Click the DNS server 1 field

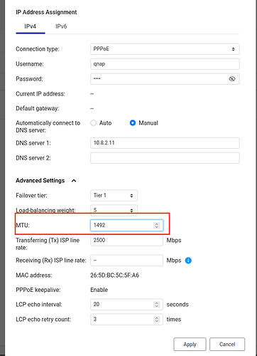pos(165,143)
